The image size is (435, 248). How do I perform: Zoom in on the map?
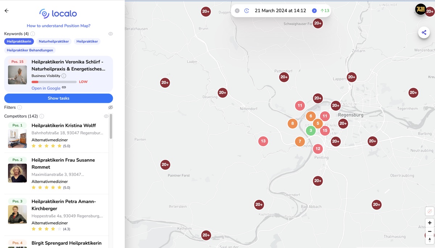pyautogui.click(x=430, y=223)
